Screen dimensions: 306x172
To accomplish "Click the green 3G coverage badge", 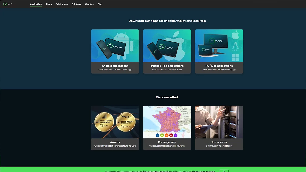I will [162, 135].
